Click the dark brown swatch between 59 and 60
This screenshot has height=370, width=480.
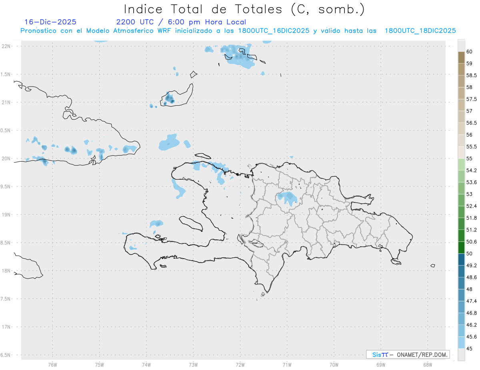461,57
